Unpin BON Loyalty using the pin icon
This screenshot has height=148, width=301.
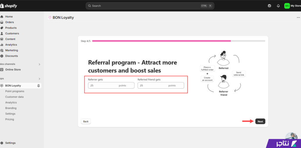click(39, 86)
